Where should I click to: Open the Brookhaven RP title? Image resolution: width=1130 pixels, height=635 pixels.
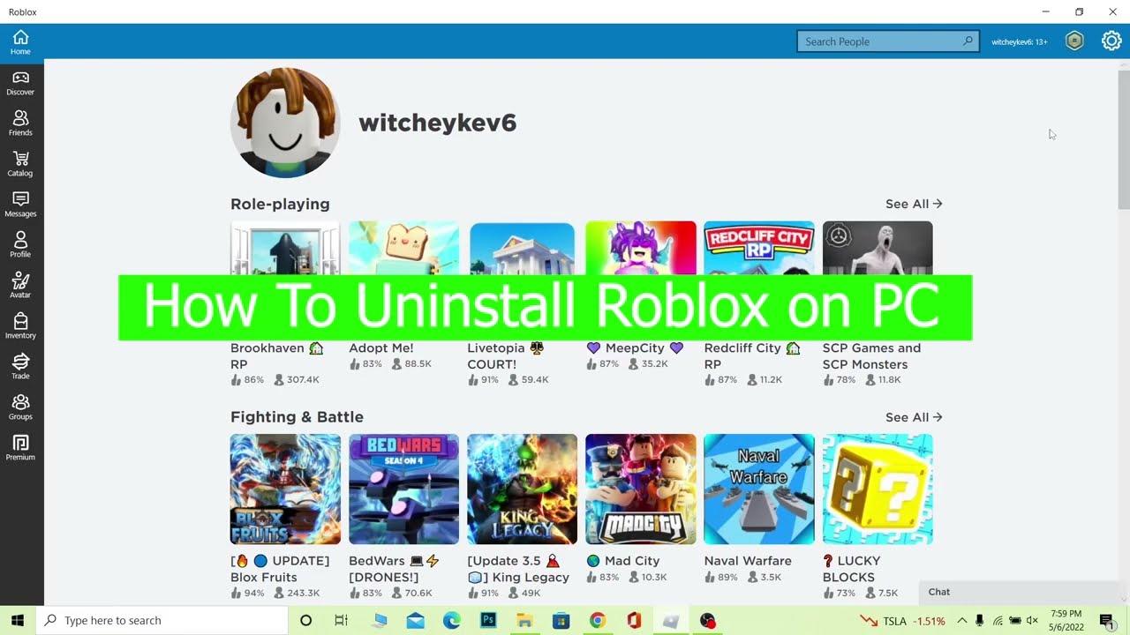click(276, 356)
